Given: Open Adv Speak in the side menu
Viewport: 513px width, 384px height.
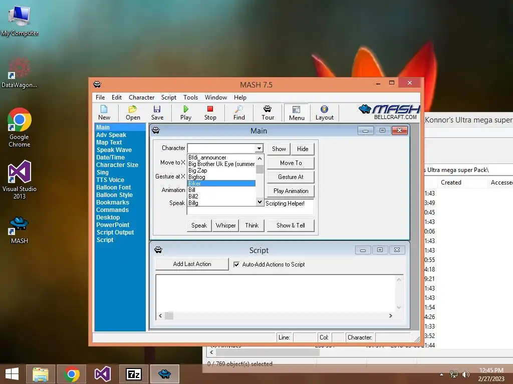Looking at the screenshot, I should 111,135.
